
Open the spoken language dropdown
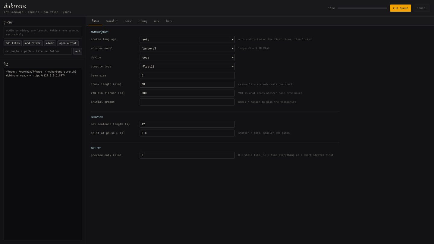coord(187,39)
